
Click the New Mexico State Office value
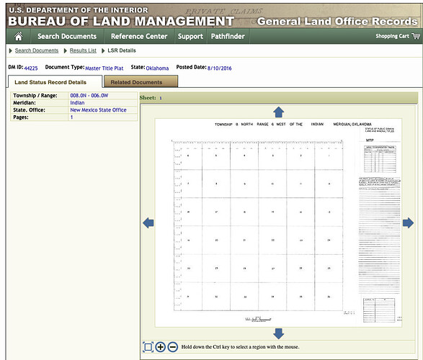pyautogui.click(x=98, y=110)
